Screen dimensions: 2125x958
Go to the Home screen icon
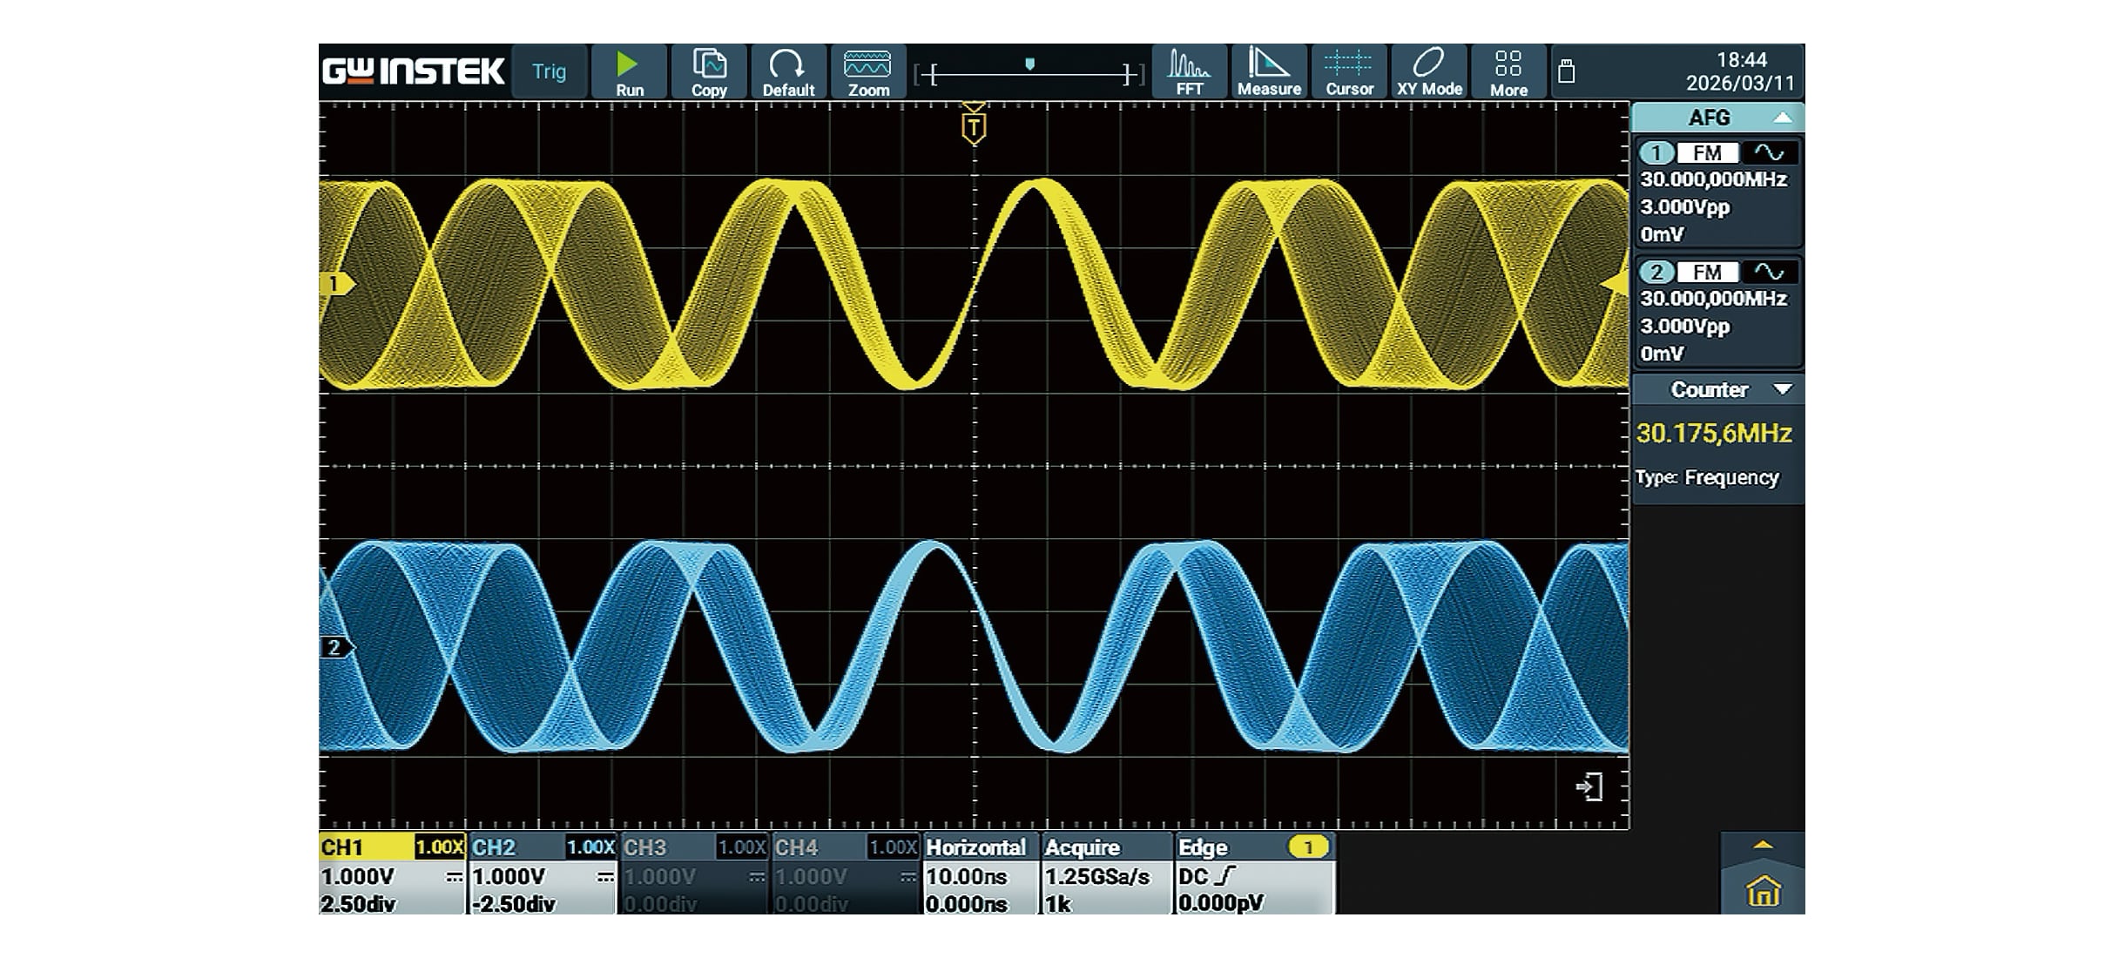(1764, 892)
